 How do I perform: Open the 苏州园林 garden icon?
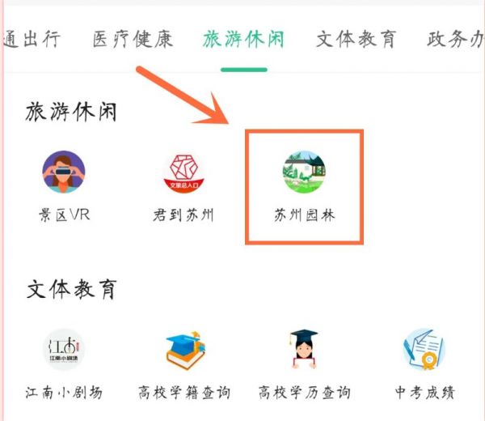304,172
